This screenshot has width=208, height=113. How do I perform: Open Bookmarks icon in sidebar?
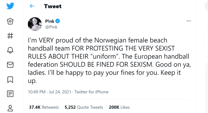pyautogui.click(x=10, y=79)
